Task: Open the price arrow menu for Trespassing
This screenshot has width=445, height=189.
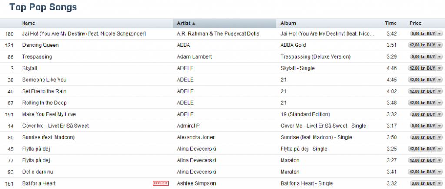Action: (x=440, y=57)
